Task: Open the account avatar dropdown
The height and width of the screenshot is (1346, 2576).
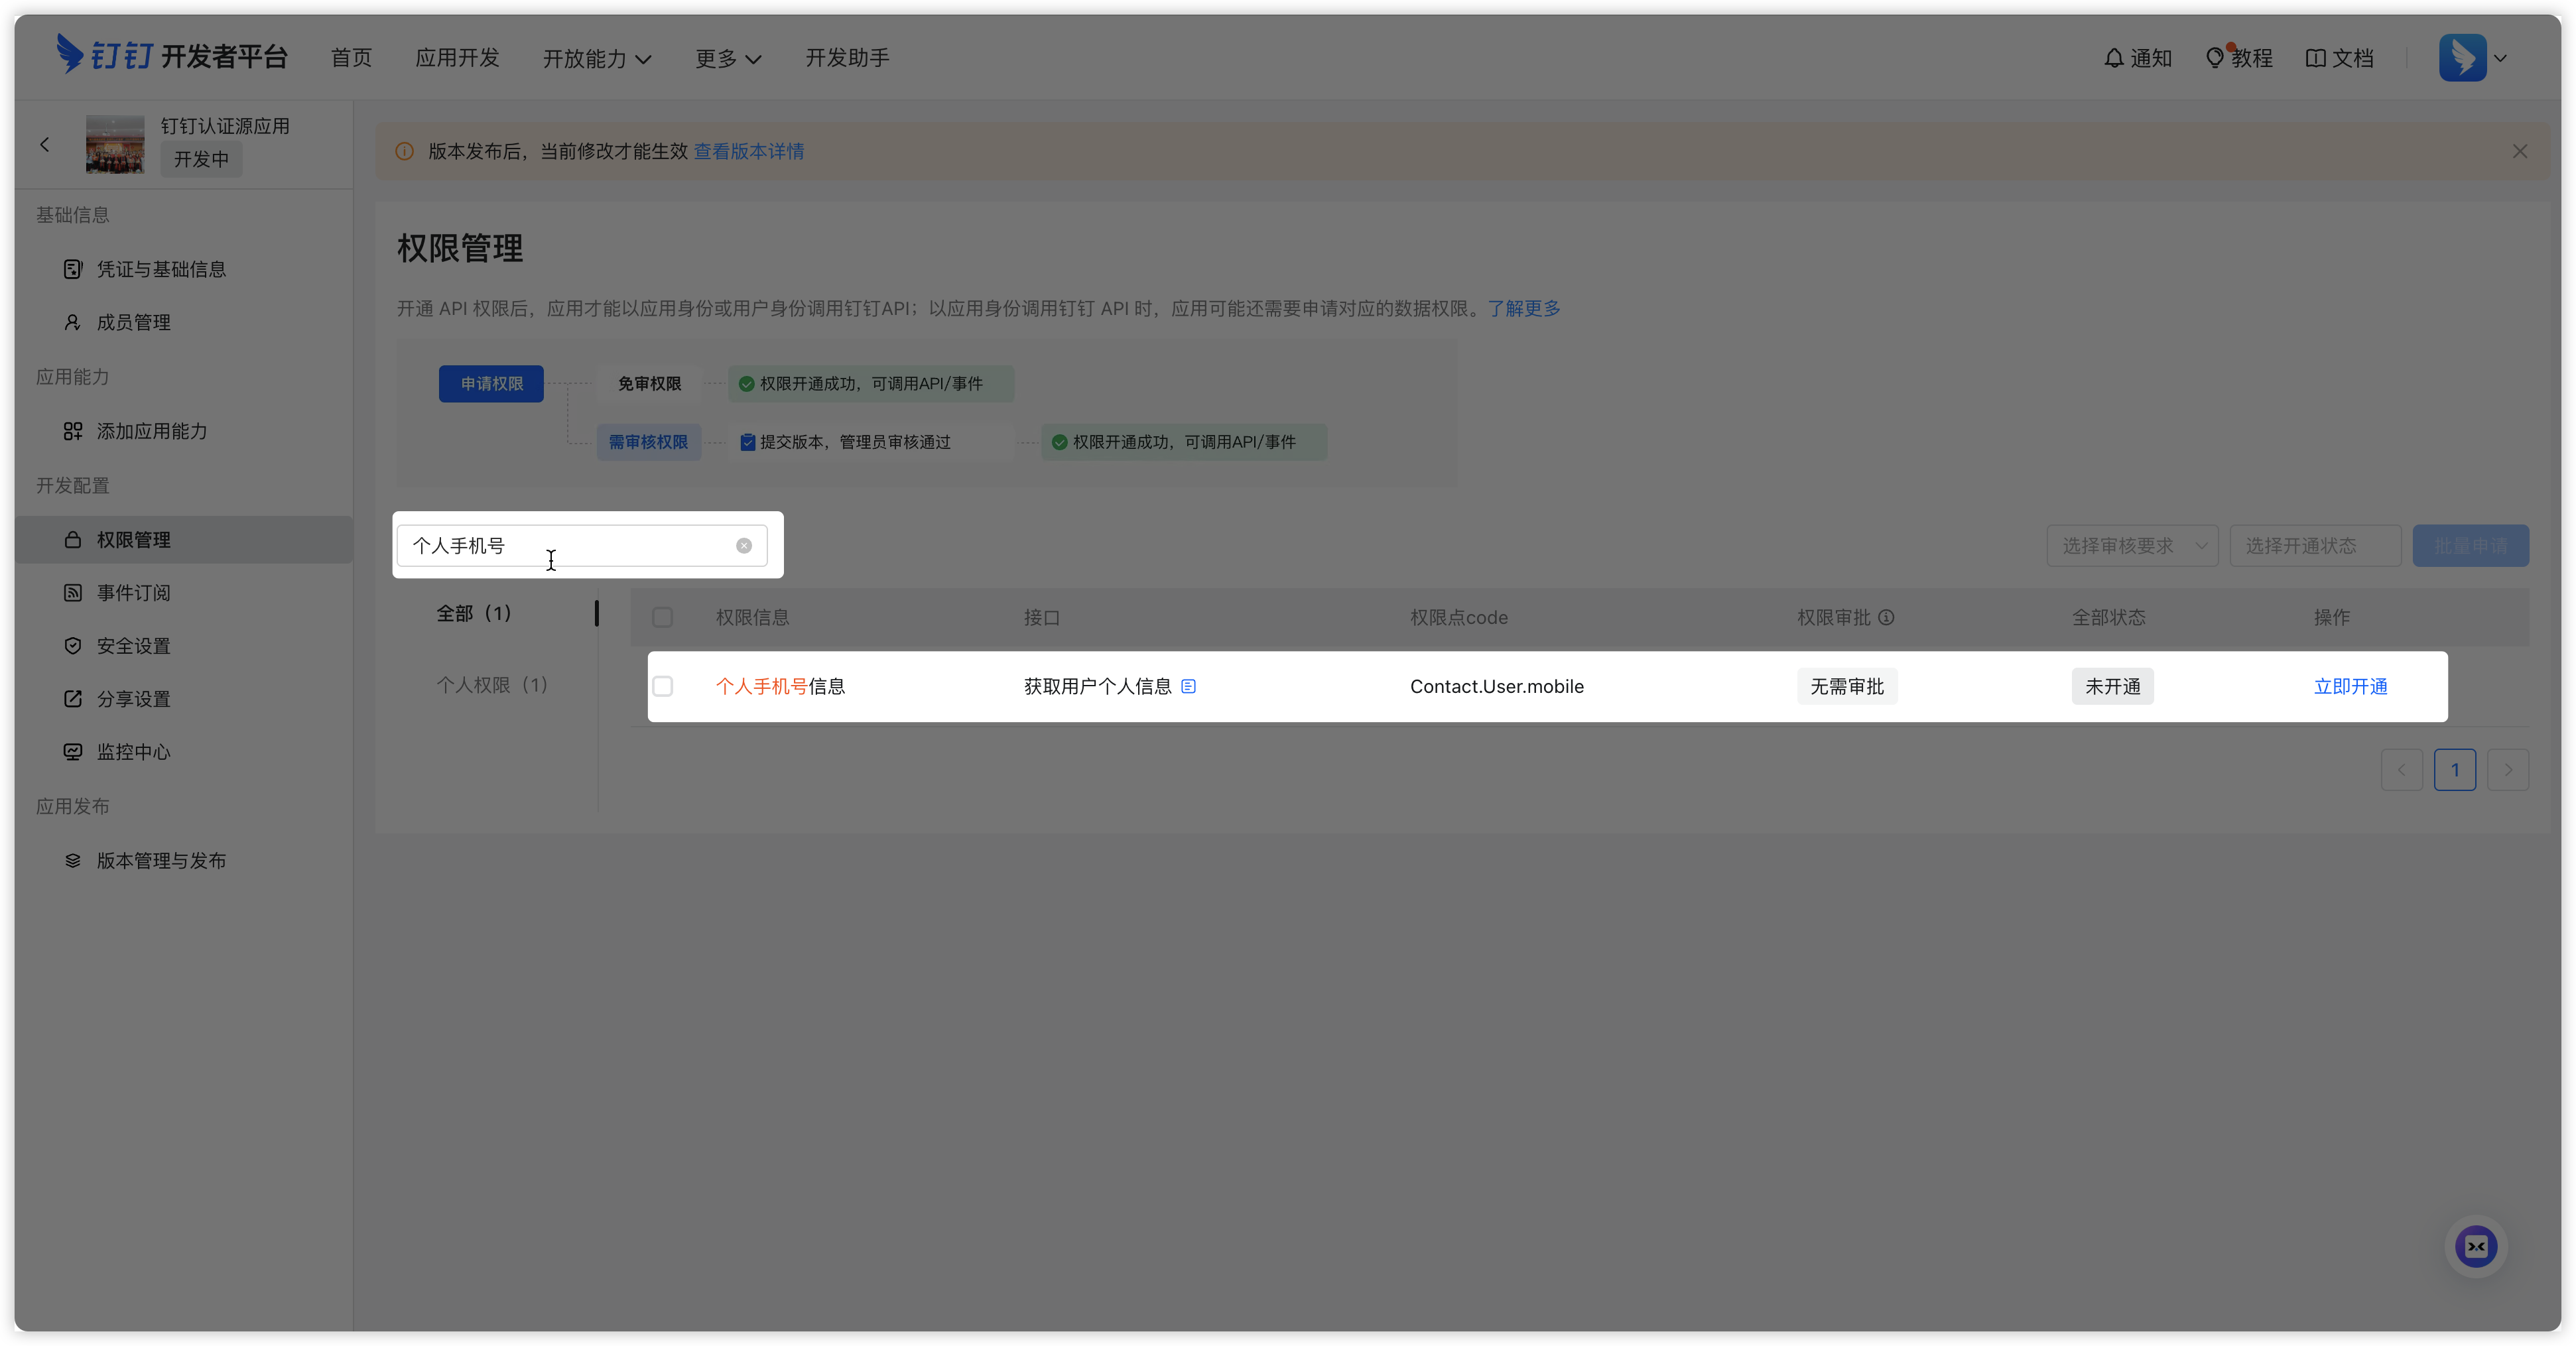Action: [x=2472, y=58]
